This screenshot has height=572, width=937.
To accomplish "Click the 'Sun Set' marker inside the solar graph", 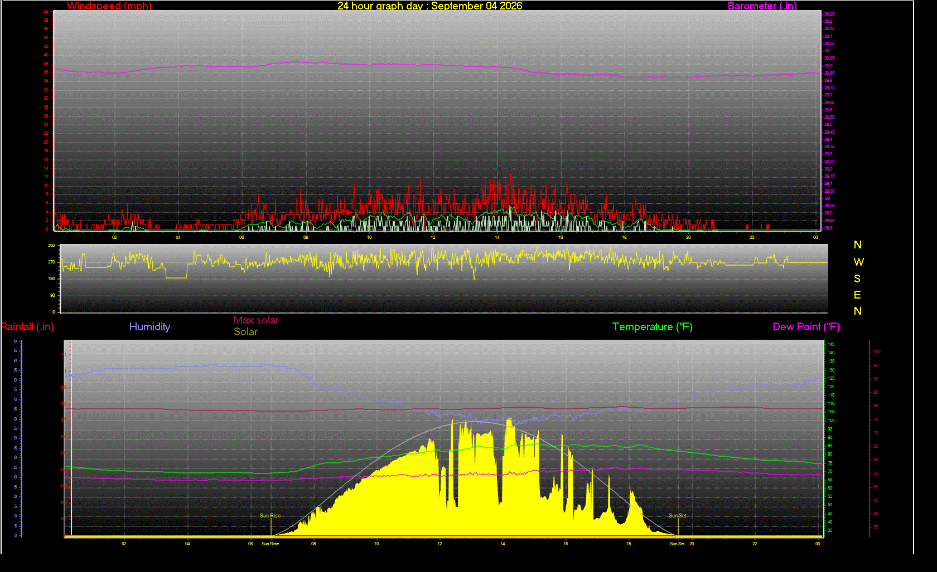I will point(678,516).
